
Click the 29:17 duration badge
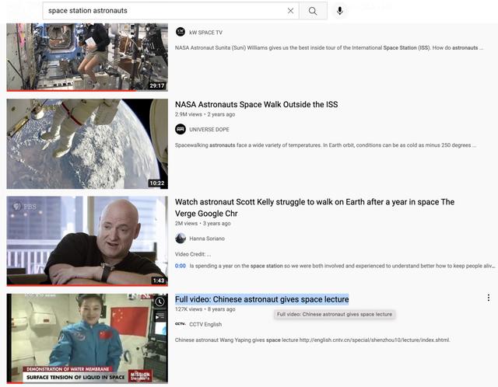(157, 85)
